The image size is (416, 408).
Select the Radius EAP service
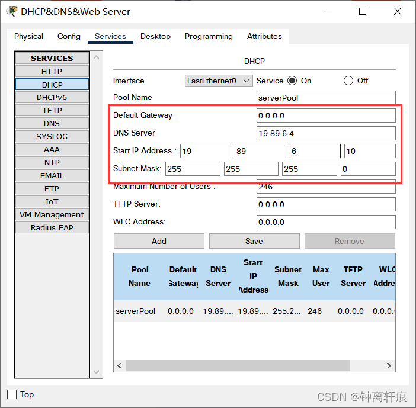(52, 227)
